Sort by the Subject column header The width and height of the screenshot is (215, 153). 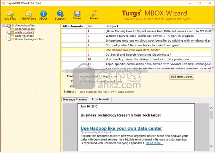coord(158,26)
